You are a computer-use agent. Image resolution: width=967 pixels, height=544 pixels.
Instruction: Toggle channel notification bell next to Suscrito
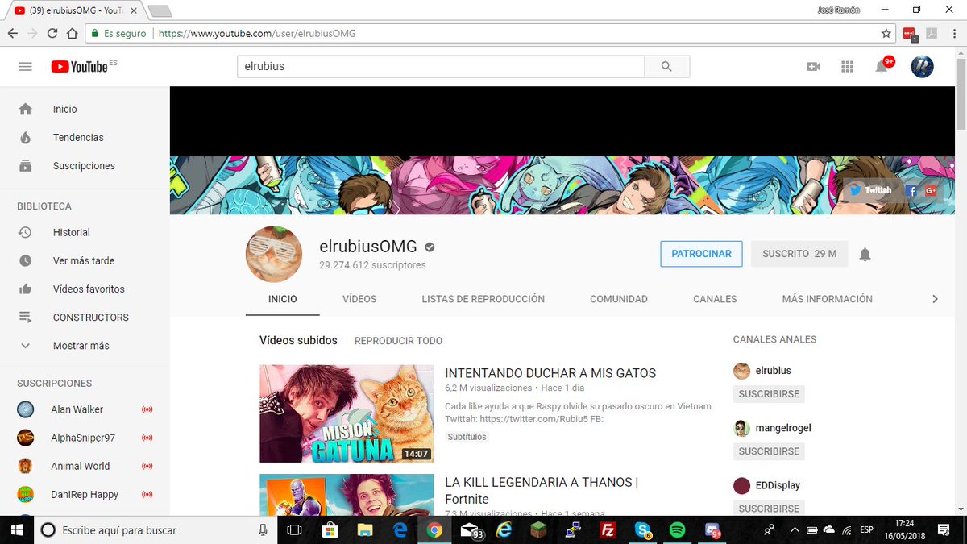click(865, 255)
